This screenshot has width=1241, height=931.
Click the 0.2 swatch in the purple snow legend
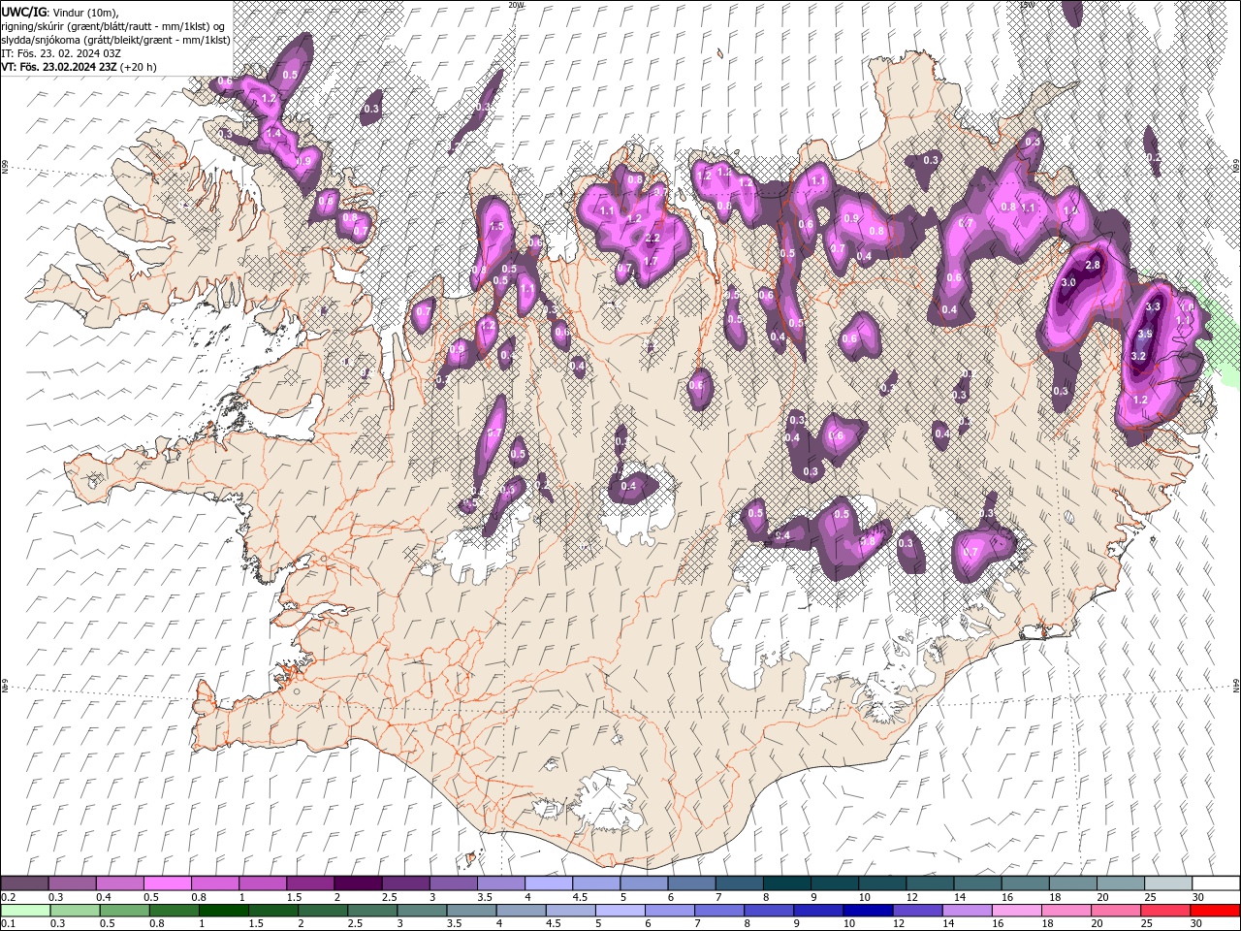point(24,883)
